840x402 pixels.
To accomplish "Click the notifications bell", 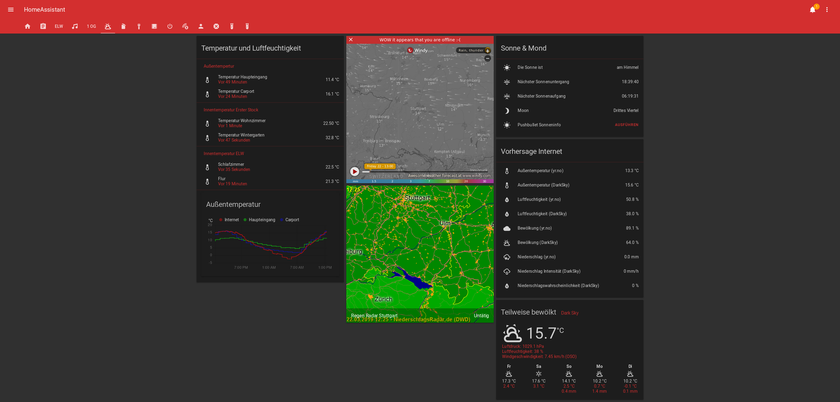I will [x=812, y=10].
